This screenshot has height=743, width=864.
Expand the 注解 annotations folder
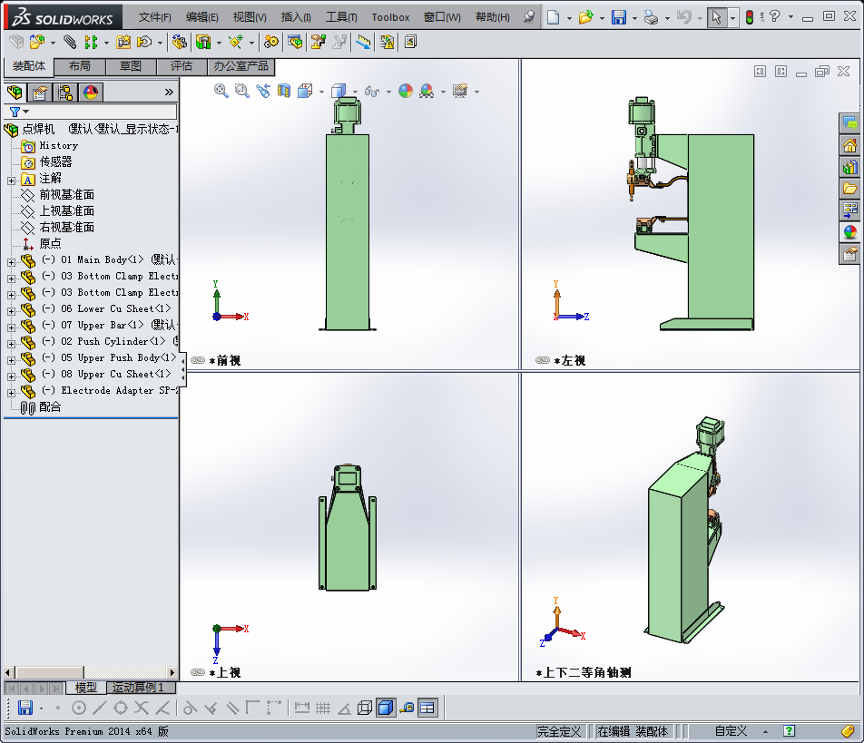tap(11, 181)
